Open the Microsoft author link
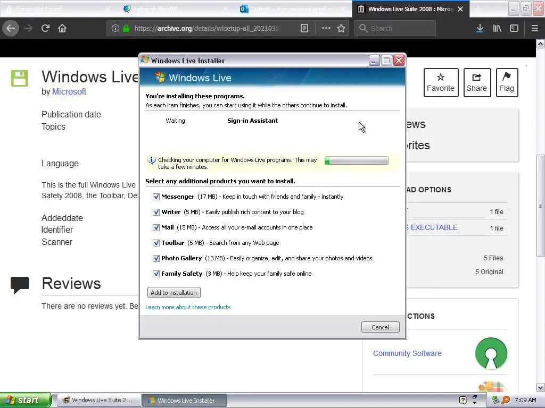 [x=69, y=91]
